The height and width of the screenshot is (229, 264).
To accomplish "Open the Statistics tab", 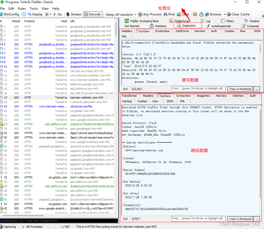I will click(x=158, y=26).
